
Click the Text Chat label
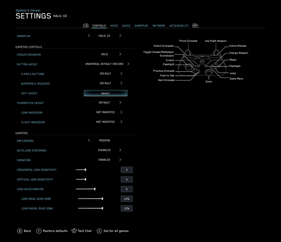[x=85, y=231]
